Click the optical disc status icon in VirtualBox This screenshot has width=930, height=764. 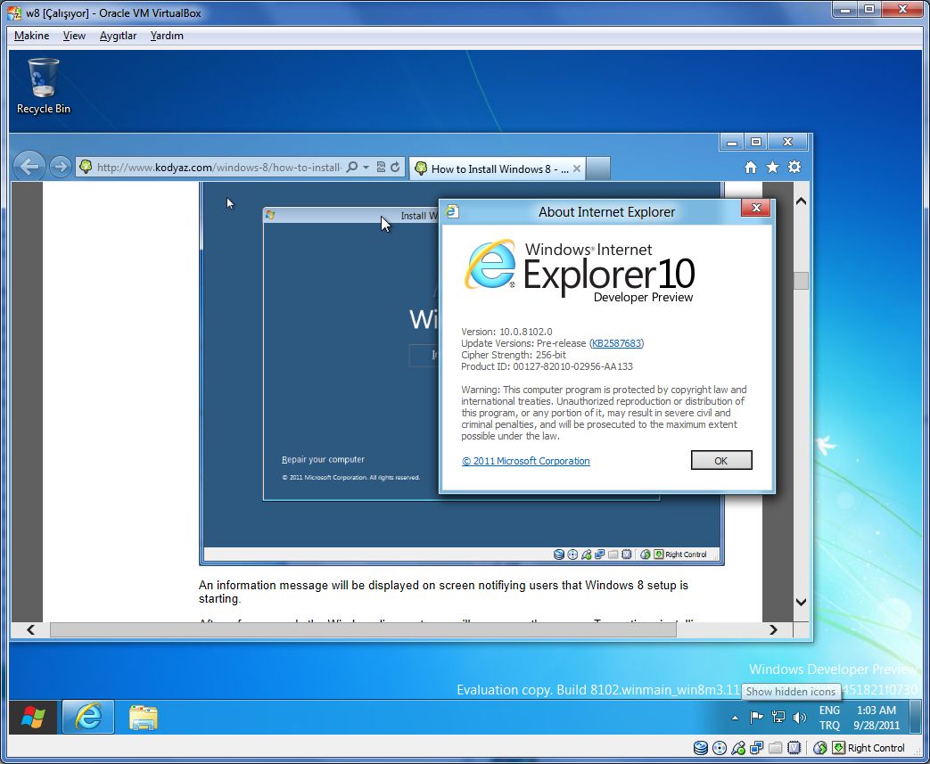(719, 748)
